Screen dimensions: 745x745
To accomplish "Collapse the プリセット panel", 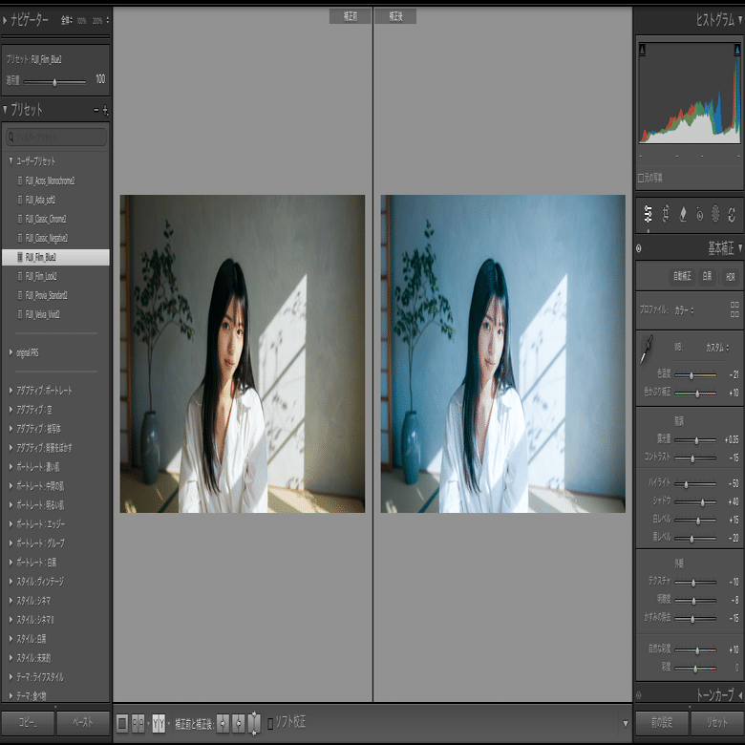I will click(5, 110).
